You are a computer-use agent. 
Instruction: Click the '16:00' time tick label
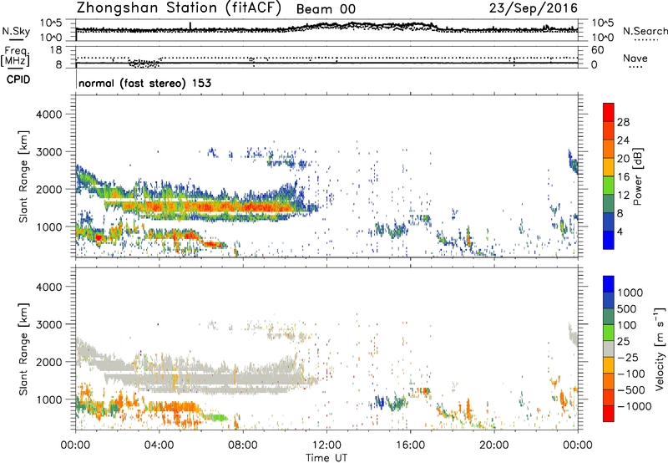pyautogui.click(x=410, y=445)
